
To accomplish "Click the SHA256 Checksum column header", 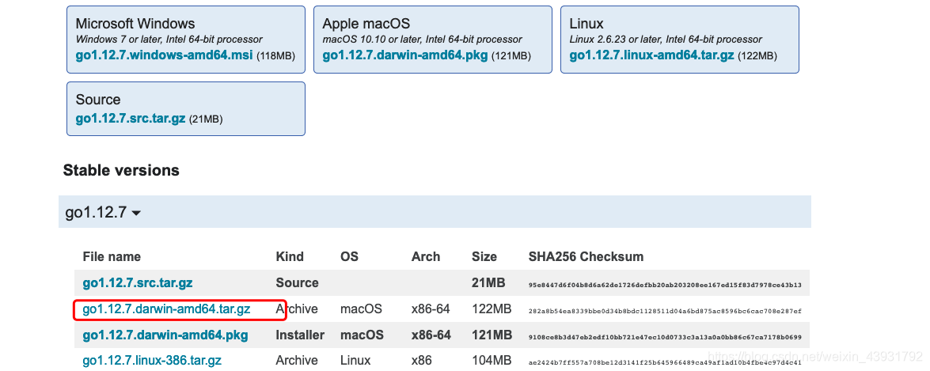I will click(x=586, y=256).
